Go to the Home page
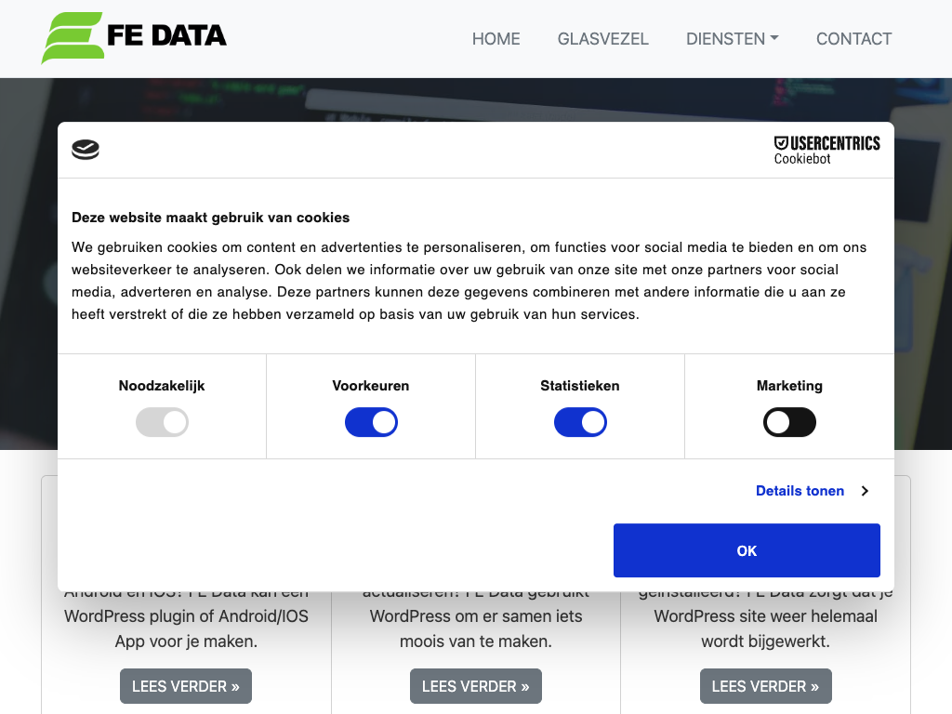This screenshot has width=952, height=714. [496, 39]
